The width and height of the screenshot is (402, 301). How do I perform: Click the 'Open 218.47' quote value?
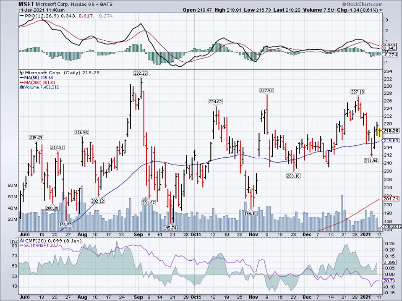click(x=196, y=10)
